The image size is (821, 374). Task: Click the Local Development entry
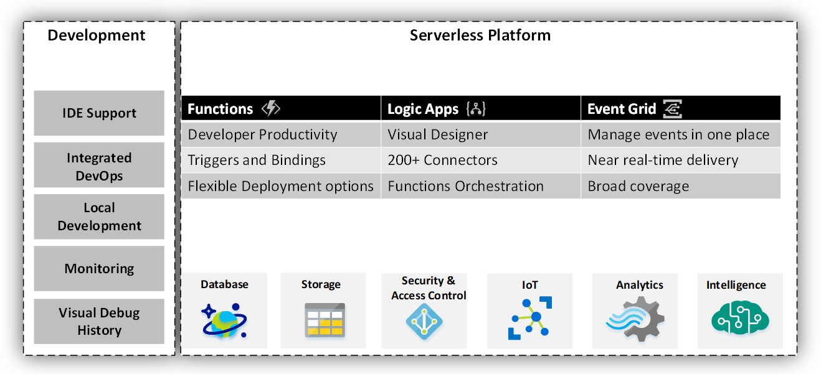point(98,217)
